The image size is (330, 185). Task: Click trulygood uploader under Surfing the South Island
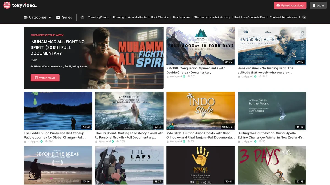[x=247, y=141]
